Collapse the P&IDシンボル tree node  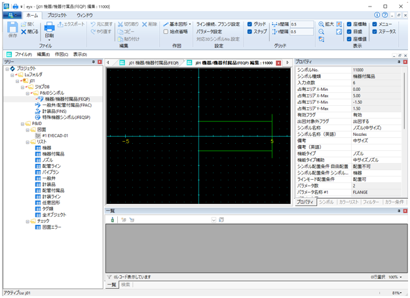point(28,93)
